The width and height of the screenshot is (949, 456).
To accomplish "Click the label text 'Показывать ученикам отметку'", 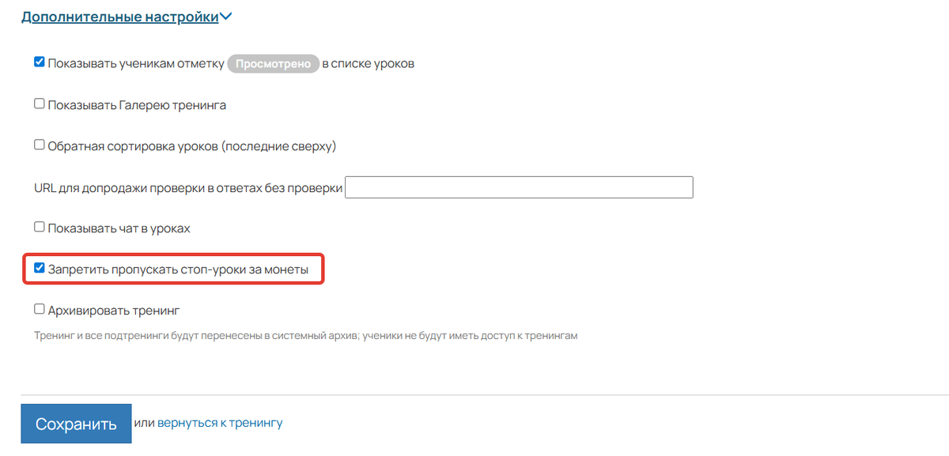I will point(136,64).
